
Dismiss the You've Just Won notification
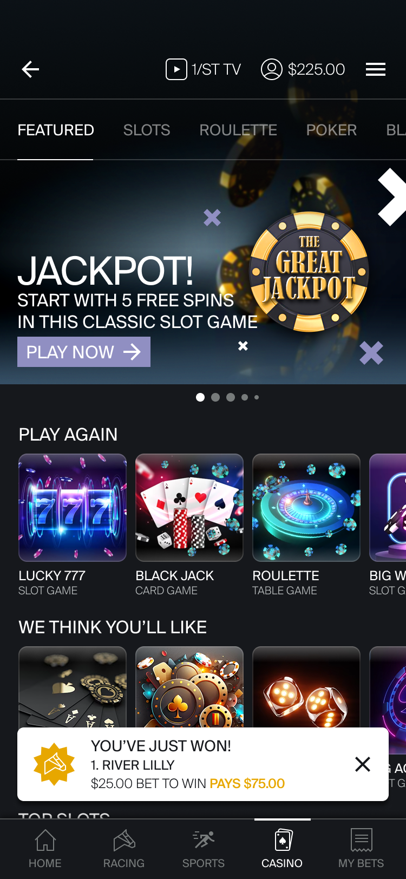click(363, 764)
